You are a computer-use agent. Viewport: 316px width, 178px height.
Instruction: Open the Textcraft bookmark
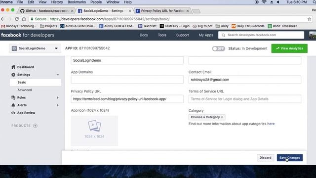147,26
